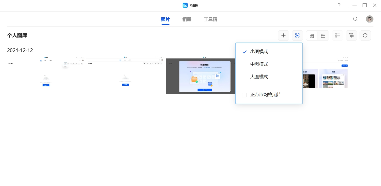Switch to 相册 tab

click(187, 19)
